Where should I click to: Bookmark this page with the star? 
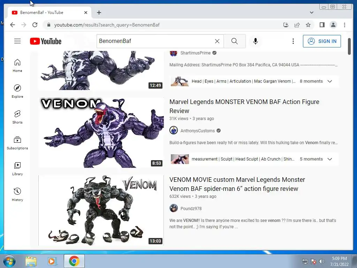tap(308, 25)
